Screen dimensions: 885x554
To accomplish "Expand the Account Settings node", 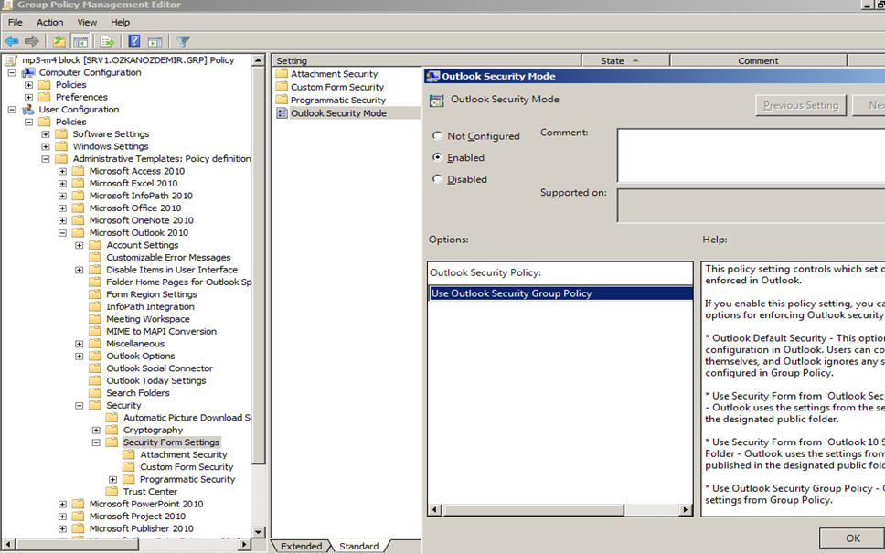I will point(80,245).
